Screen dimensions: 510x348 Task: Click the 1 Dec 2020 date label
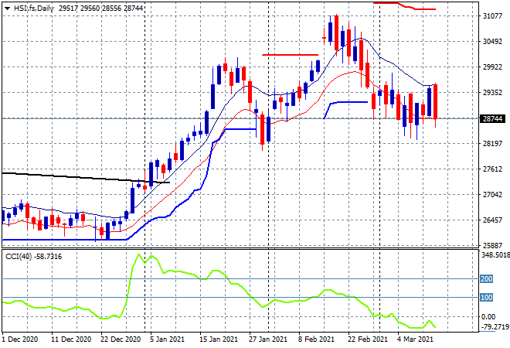(x=20, y=339)
